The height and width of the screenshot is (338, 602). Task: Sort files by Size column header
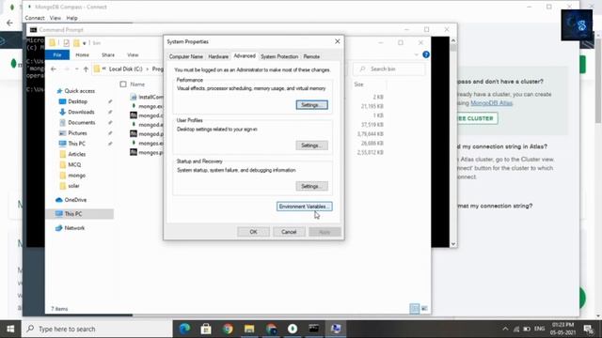358,84
